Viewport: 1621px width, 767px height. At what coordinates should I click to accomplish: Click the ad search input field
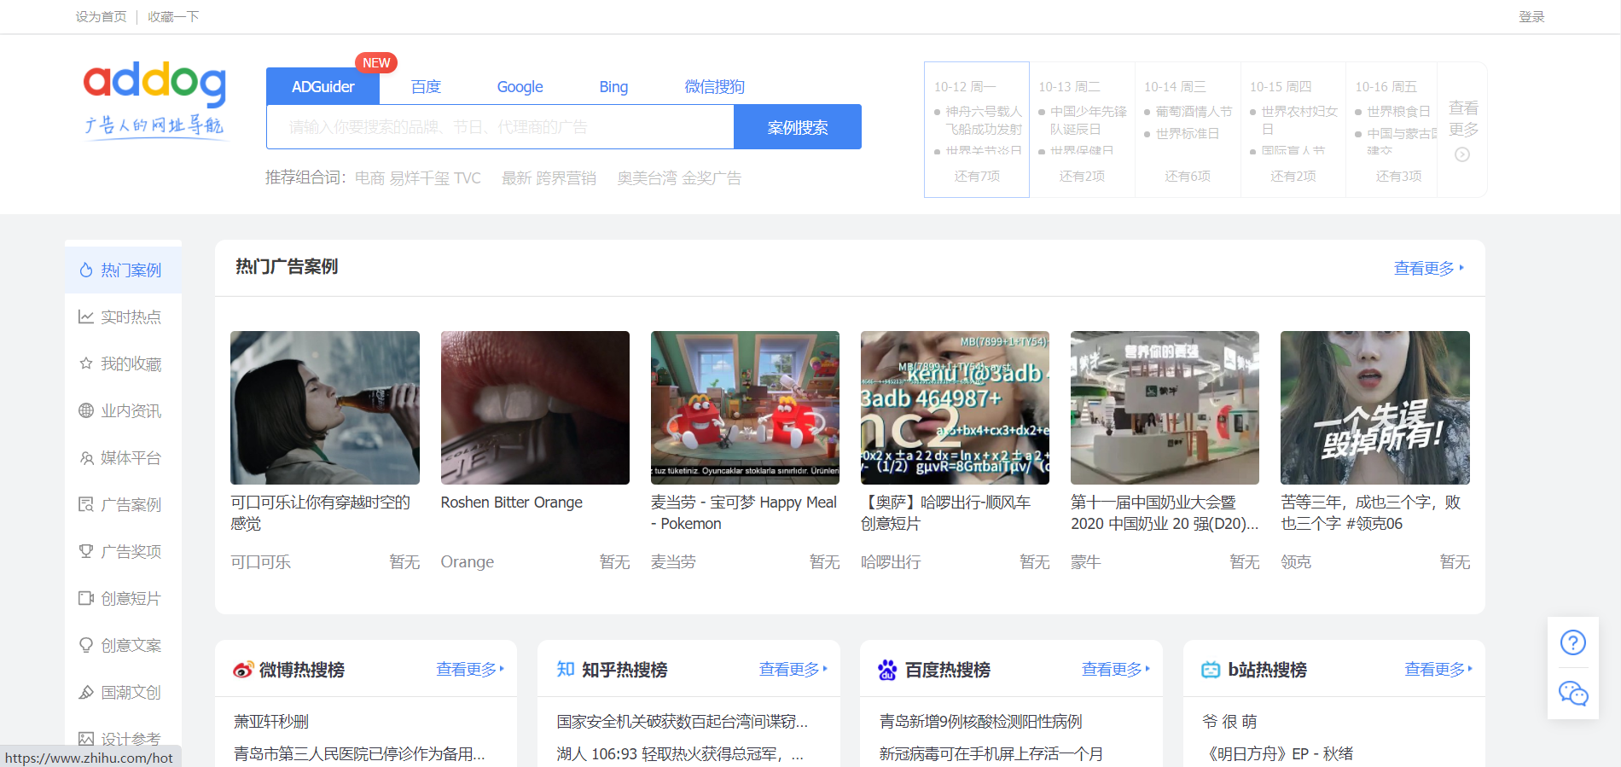point(500,127)
